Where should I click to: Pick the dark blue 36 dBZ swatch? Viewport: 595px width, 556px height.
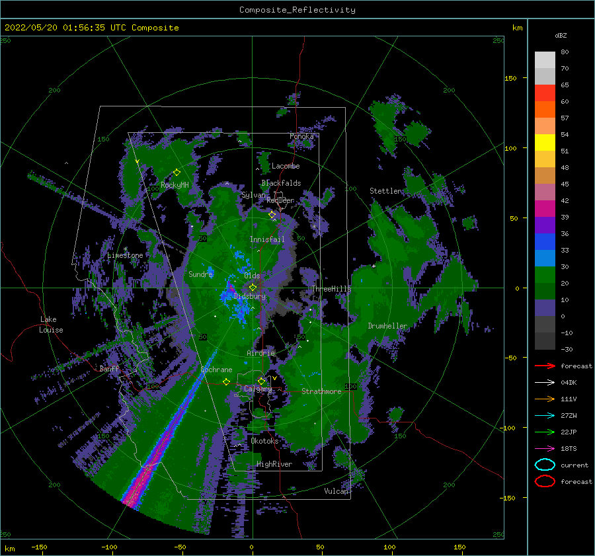(x=545, y=241)
